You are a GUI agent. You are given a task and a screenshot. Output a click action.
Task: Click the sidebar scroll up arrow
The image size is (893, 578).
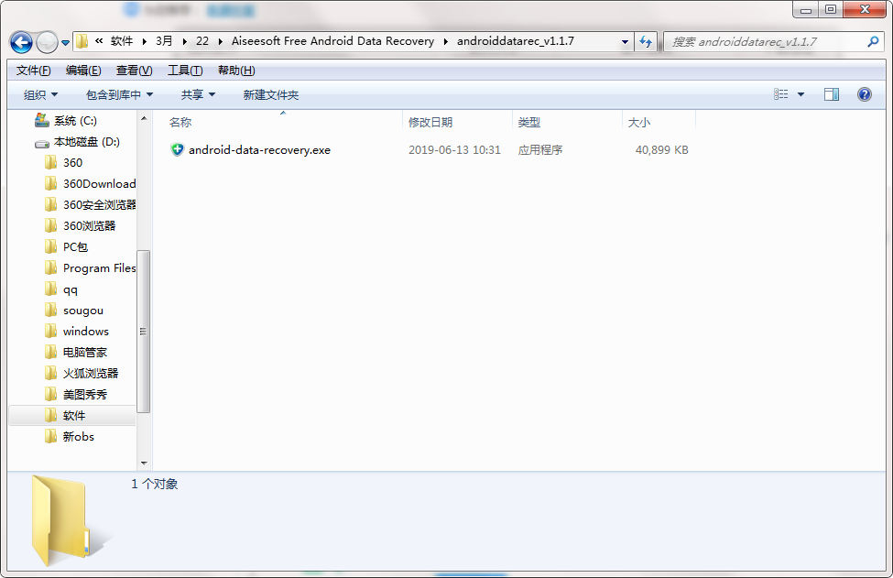144,118
